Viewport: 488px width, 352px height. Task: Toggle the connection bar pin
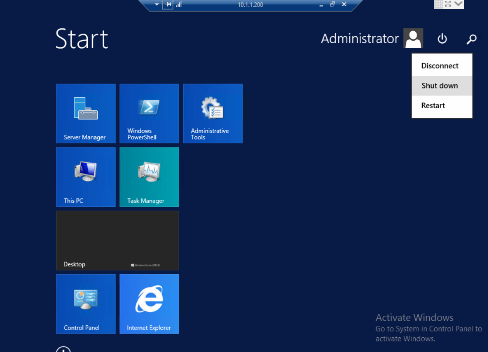168,4
